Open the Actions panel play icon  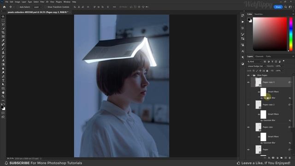coord(243,22)
